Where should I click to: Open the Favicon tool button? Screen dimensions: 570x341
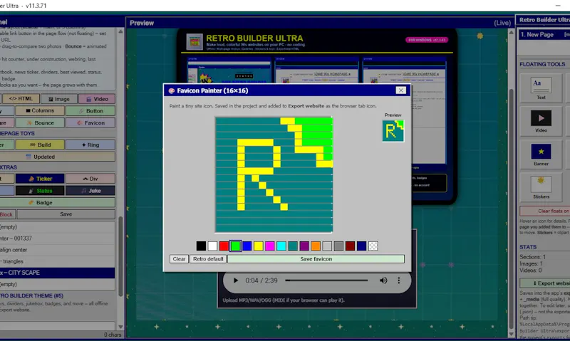[x=90, y=122]
